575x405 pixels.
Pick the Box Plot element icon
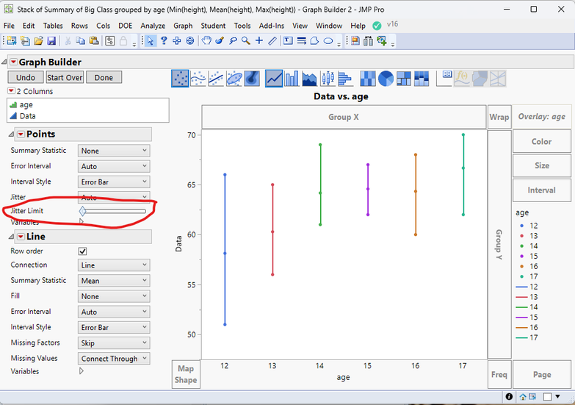pyautogui.click(x=328, y=78)
